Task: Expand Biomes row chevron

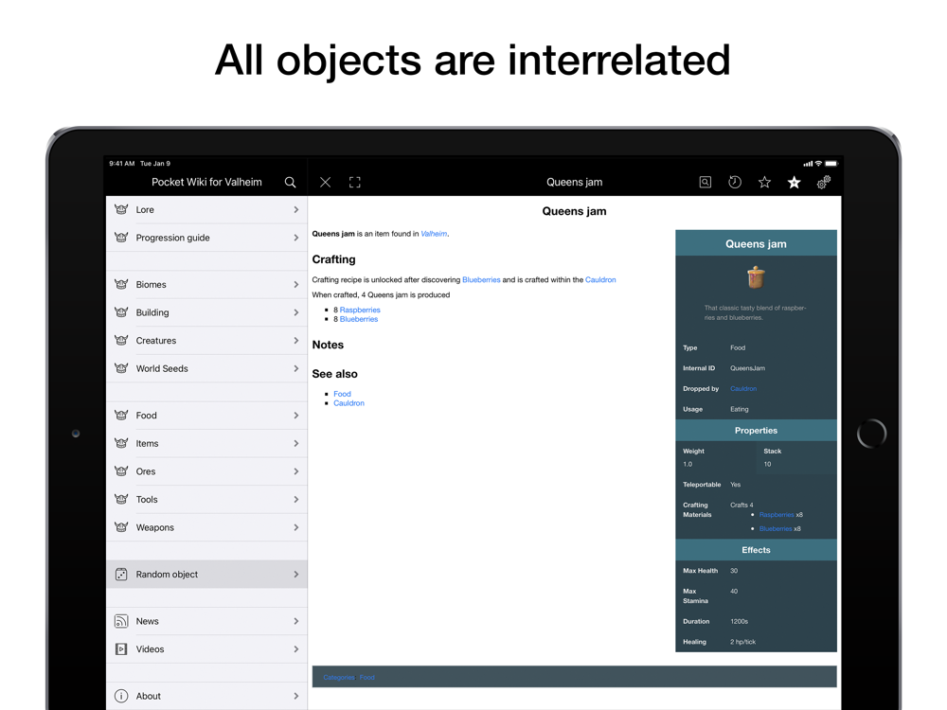Action: pos(295,284)
